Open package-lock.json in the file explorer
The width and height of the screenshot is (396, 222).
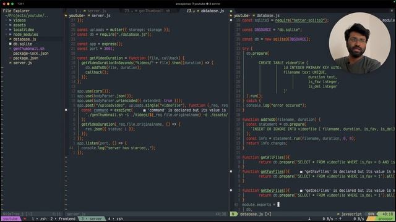[x=31, y=54]
